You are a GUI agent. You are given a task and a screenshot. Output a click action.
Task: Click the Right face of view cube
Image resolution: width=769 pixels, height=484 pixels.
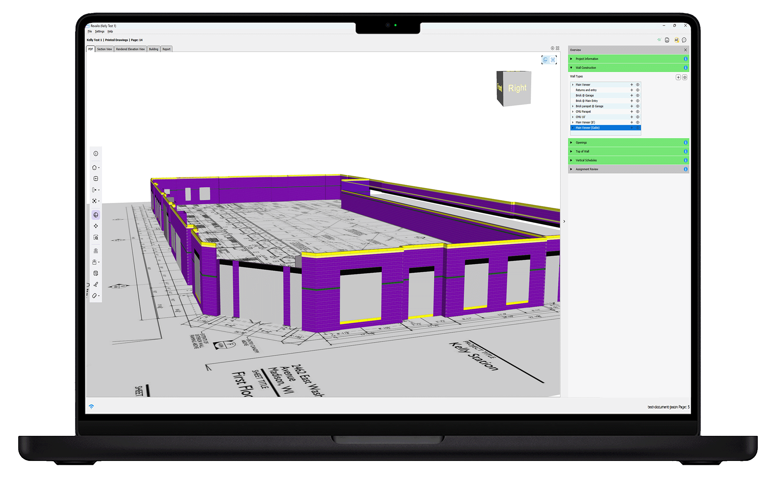tap(517, 88)
